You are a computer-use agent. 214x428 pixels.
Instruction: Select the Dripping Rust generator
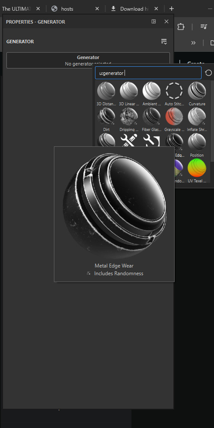pyautogui.click(x=129, y=116)
